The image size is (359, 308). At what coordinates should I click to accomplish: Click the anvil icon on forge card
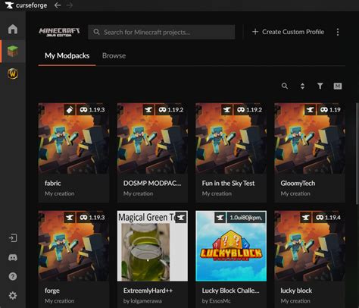coord(70,218)
